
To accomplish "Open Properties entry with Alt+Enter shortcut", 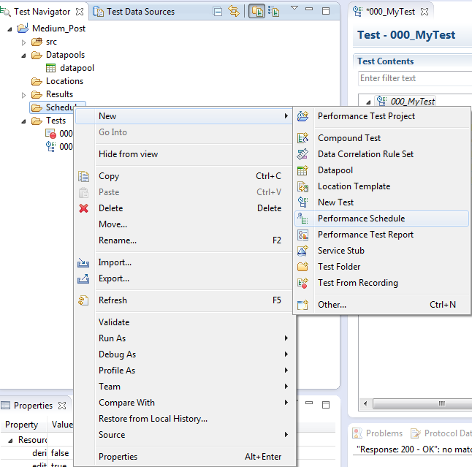I will pyautogui.click(x=183, y=457).
